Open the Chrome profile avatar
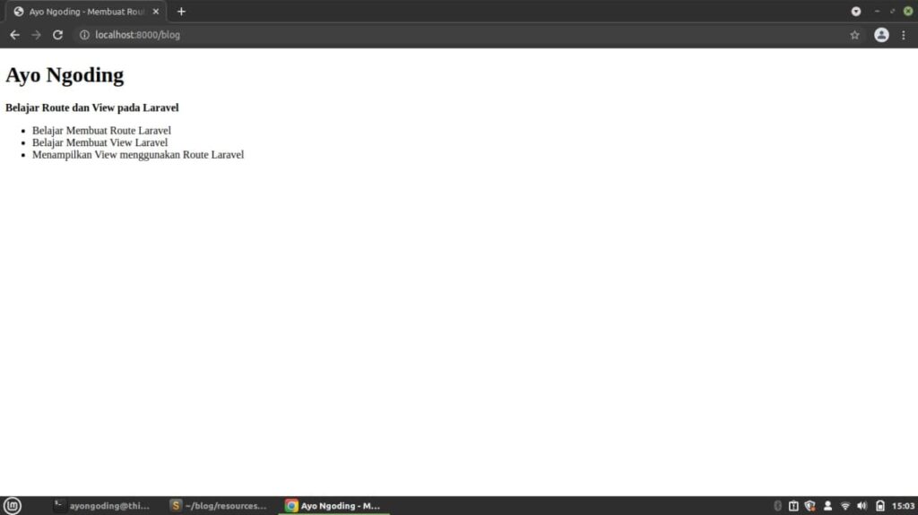This screenshot has width=918, height=515. (x=881, y=35)
